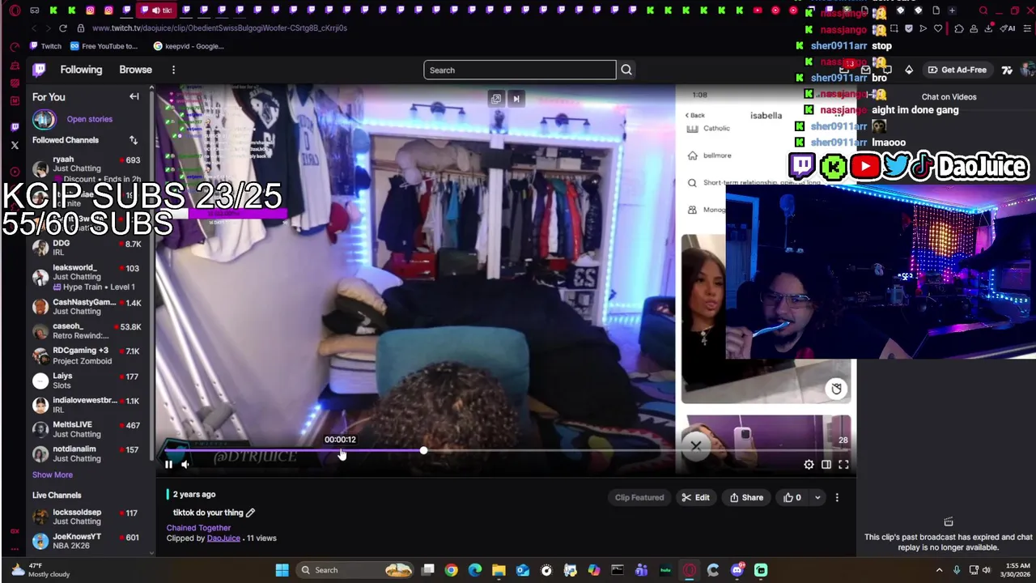Click the skip-next icon above video

tap(516, 99)
